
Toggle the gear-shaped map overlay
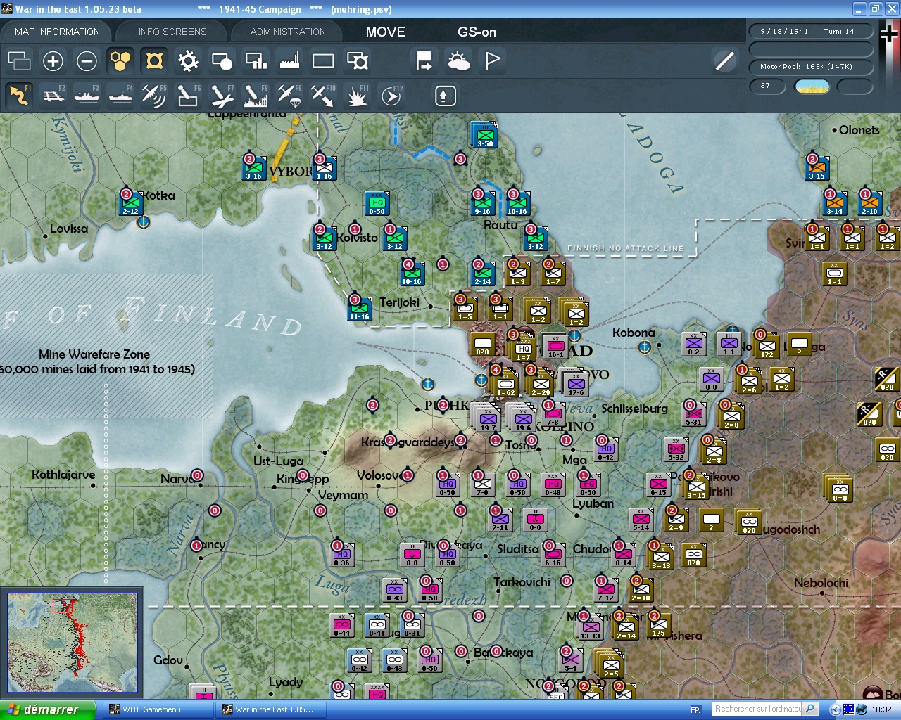(x=188, y=61)
